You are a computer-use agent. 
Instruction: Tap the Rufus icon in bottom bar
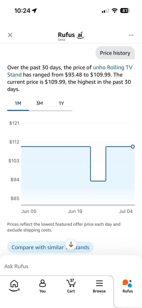point(128,286)
